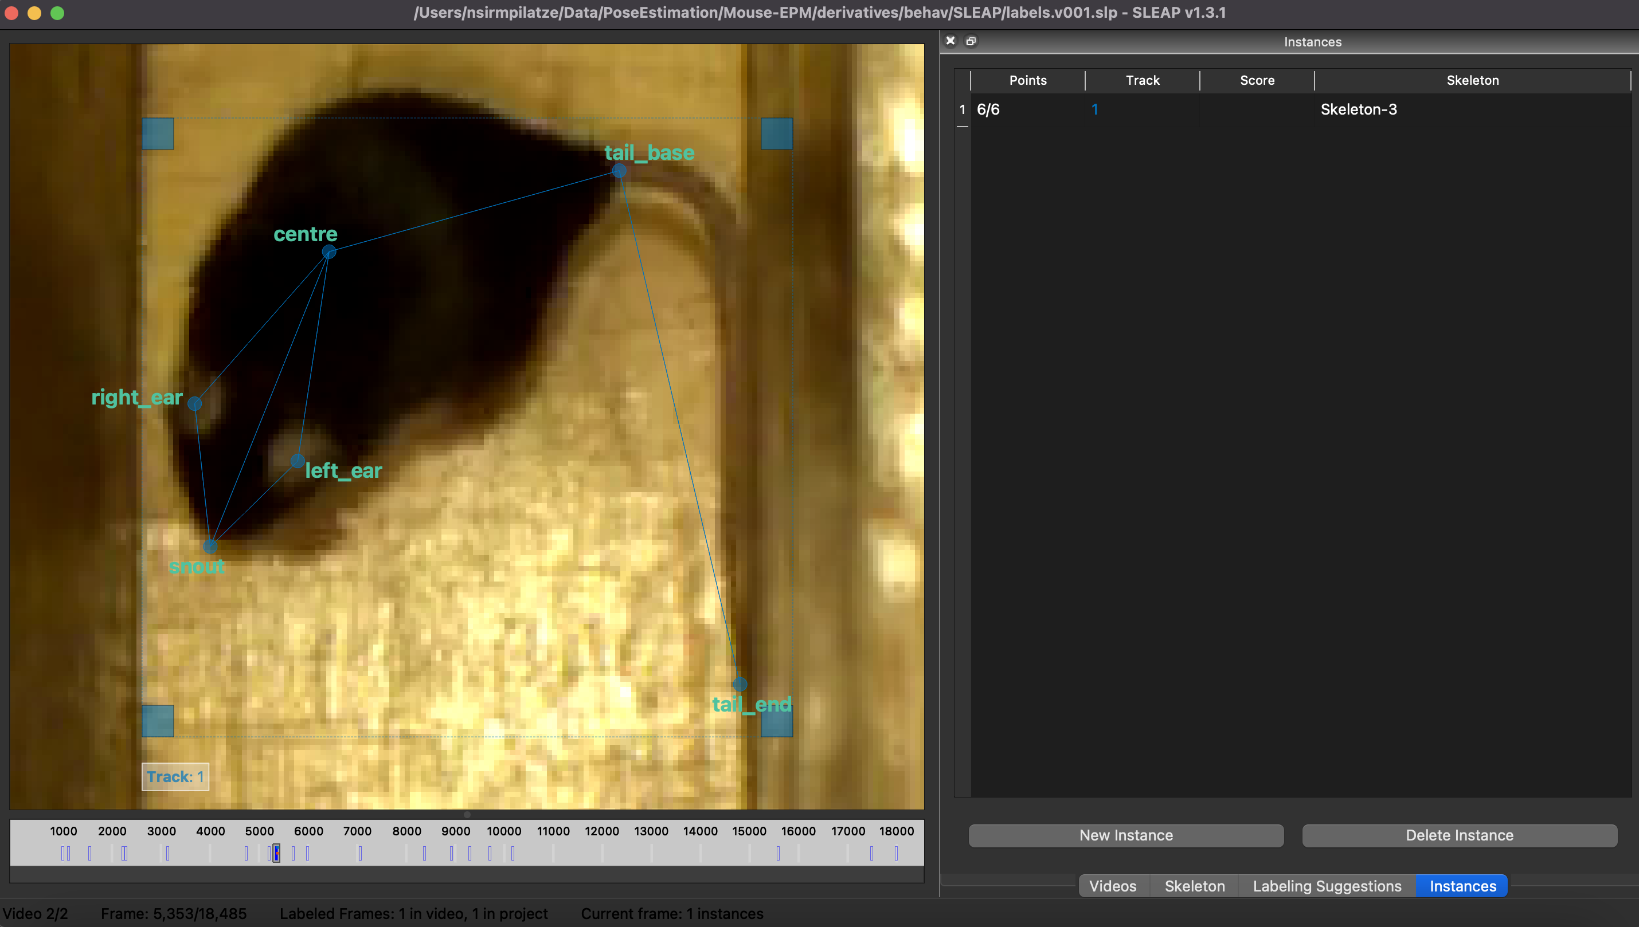The width and height of the screenshot is (1639, 927).
Task: Close the Instances dock panel
Action: pos(950,41)
